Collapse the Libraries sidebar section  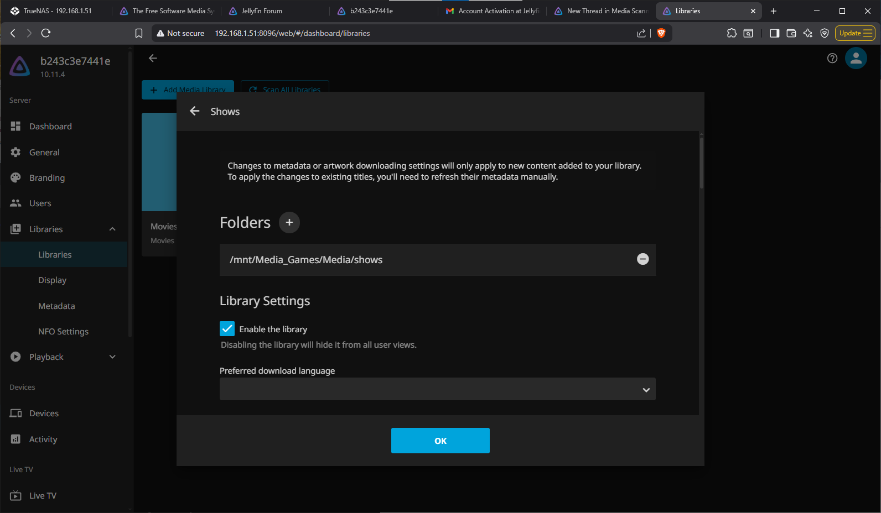pos(112,229)
